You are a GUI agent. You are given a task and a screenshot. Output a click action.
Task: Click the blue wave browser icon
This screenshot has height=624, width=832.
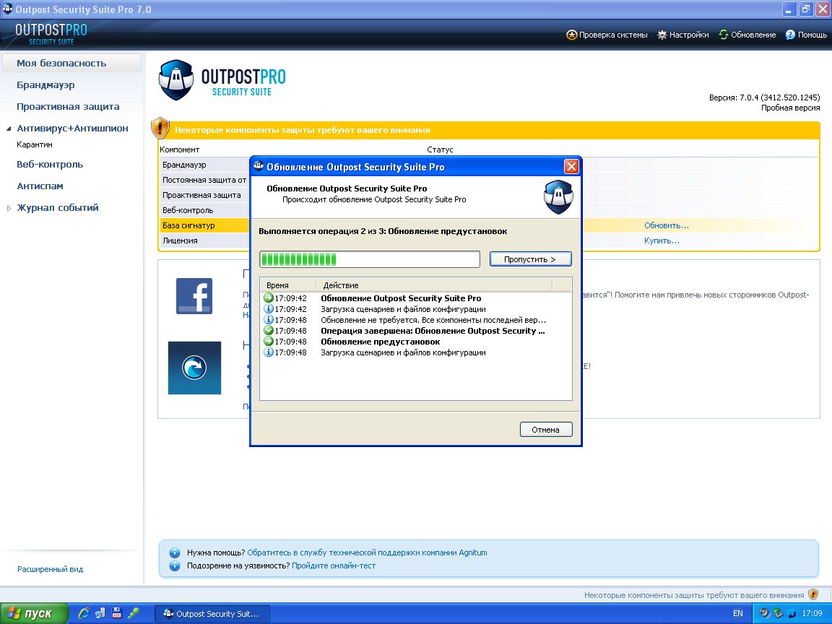(x=194, y=368)
